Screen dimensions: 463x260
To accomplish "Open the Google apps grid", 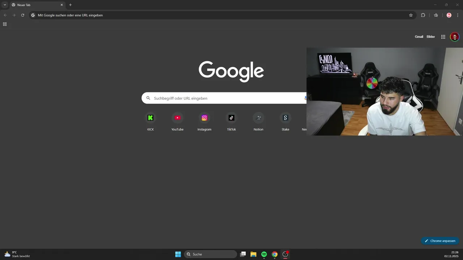I will click(443, 37).
